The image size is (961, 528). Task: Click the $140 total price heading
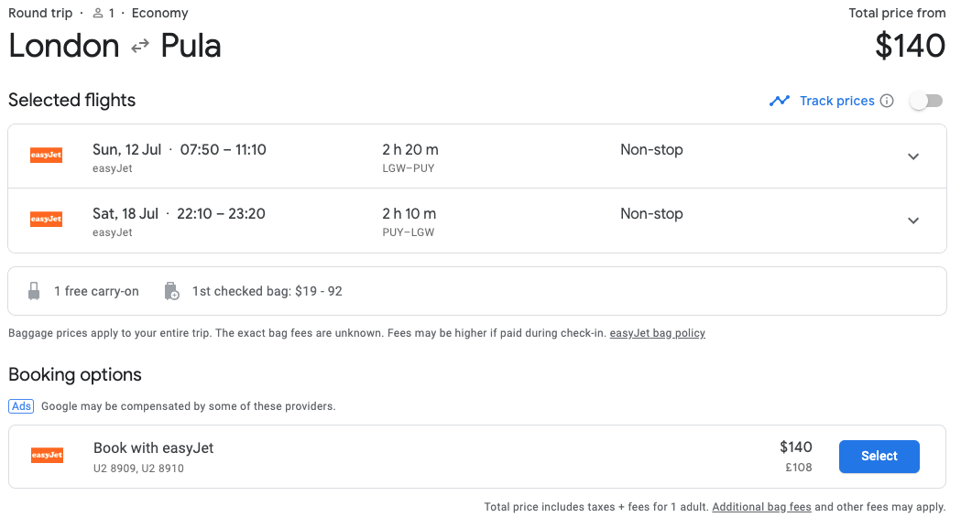click(909, 46)
